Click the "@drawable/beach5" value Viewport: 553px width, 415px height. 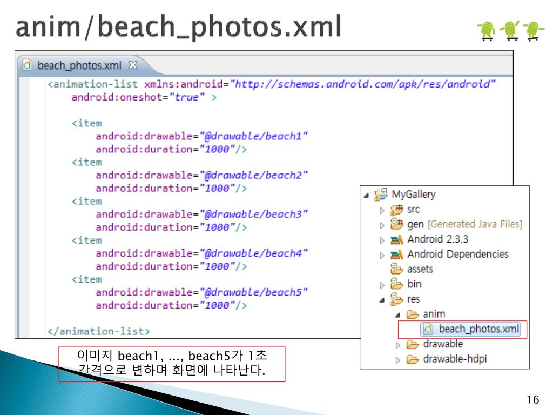tap(254, 292)
